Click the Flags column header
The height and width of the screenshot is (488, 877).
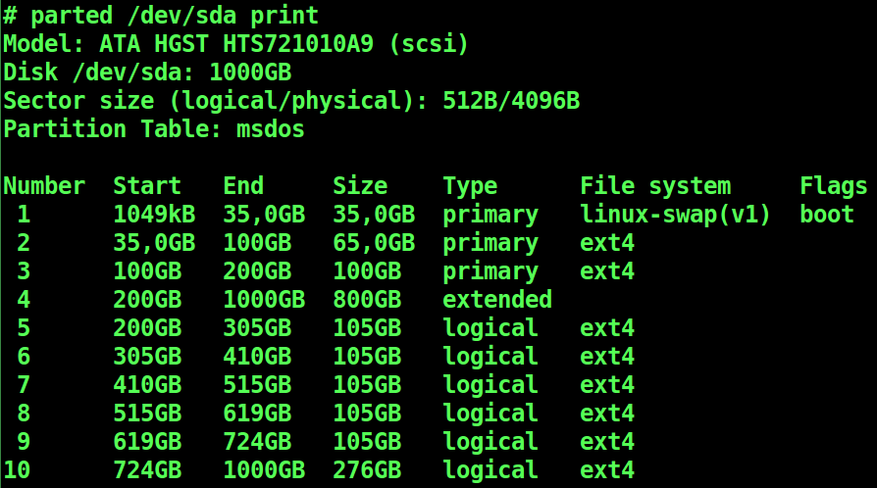834,187
